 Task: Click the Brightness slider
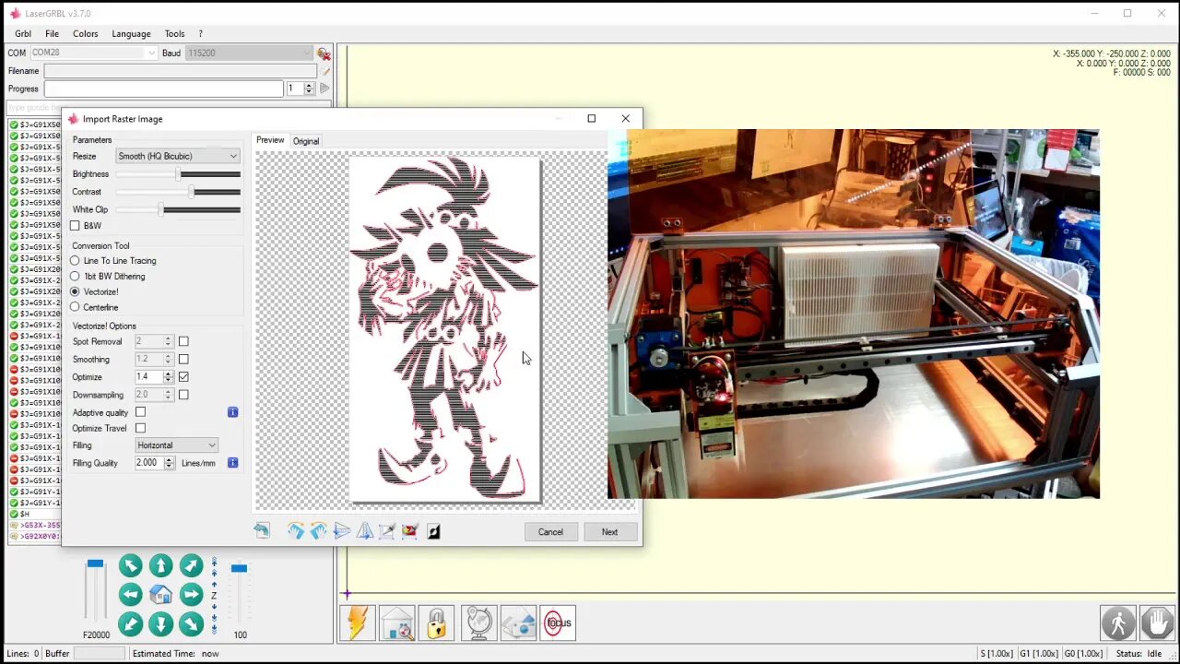pos(178,174)
